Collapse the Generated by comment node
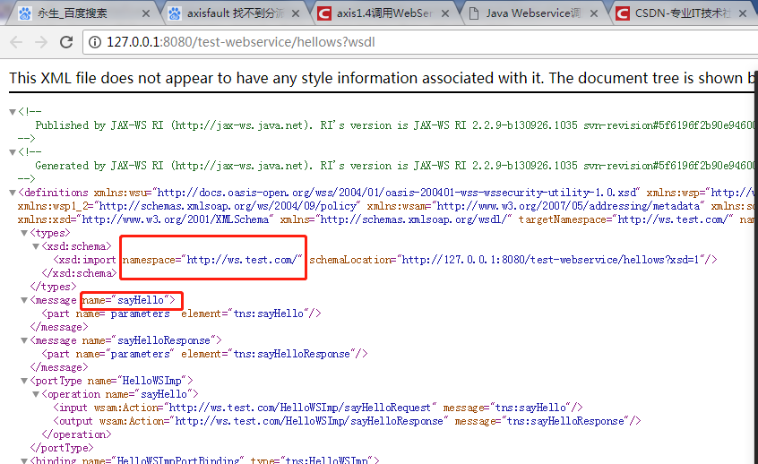758x464 pixels. click(13, 152)
